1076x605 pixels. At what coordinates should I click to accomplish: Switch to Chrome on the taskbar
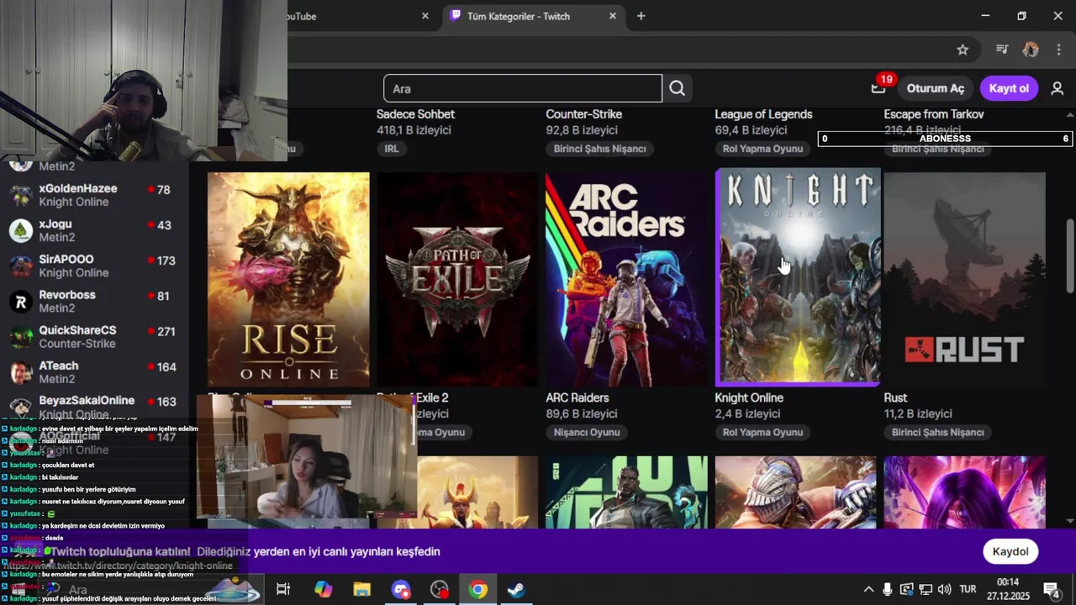click(x=477, y=589)
